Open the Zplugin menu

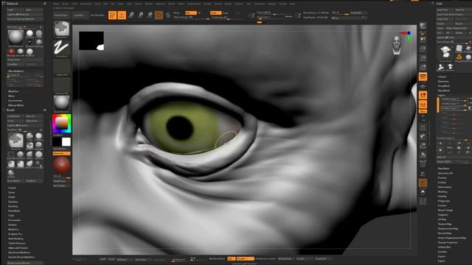[x=272, y=4]
